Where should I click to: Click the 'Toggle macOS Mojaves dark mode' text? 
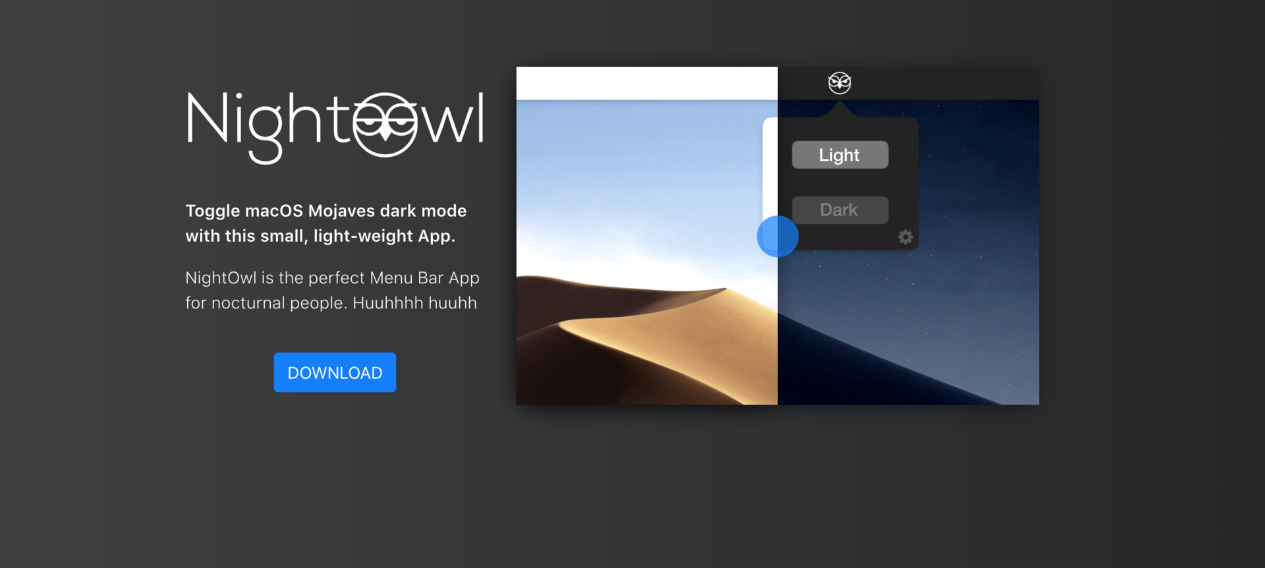click(x=326, y=211)
